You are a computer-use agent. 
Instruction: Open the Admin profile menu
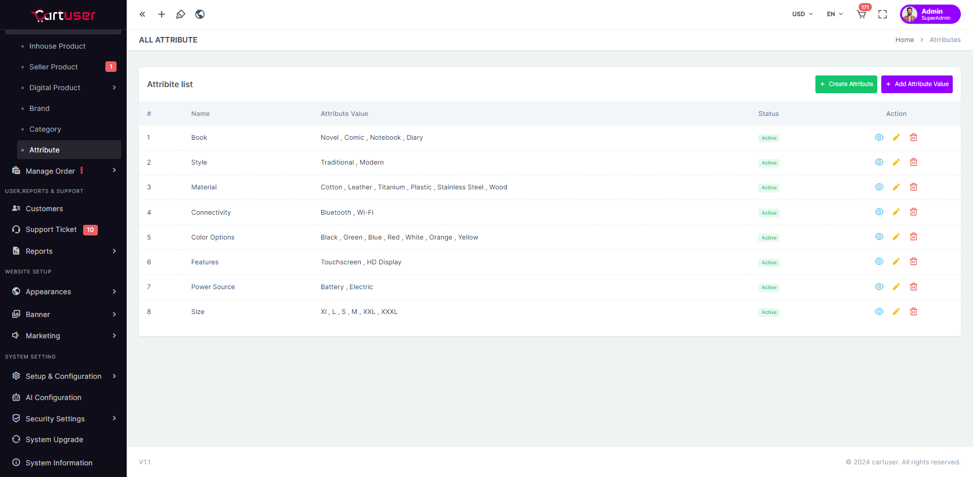pyautogui.click(x=930, y=14)
